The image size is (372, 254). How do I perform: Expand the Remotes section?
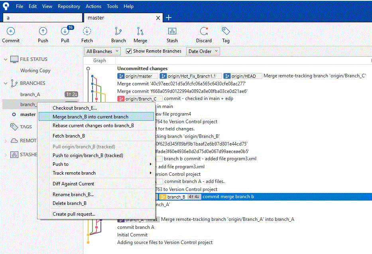tap(6, 141)
